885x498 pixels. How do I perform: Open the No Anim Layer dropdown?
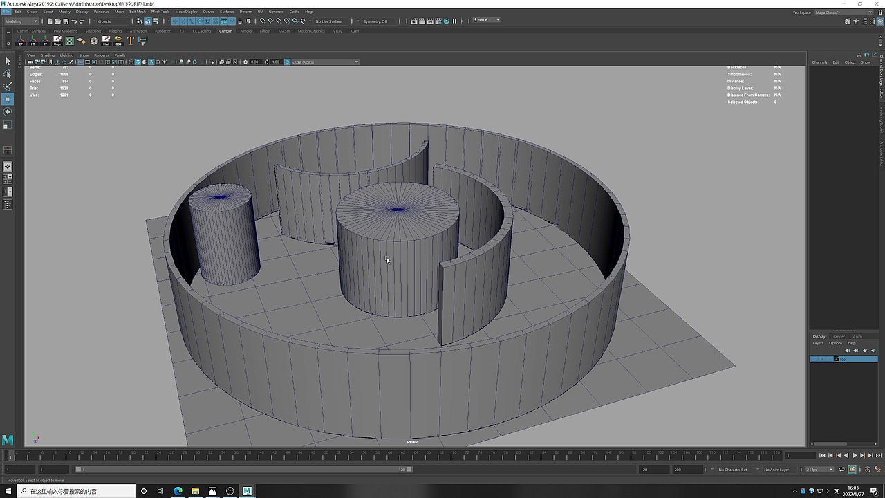[x=779, y=470]
